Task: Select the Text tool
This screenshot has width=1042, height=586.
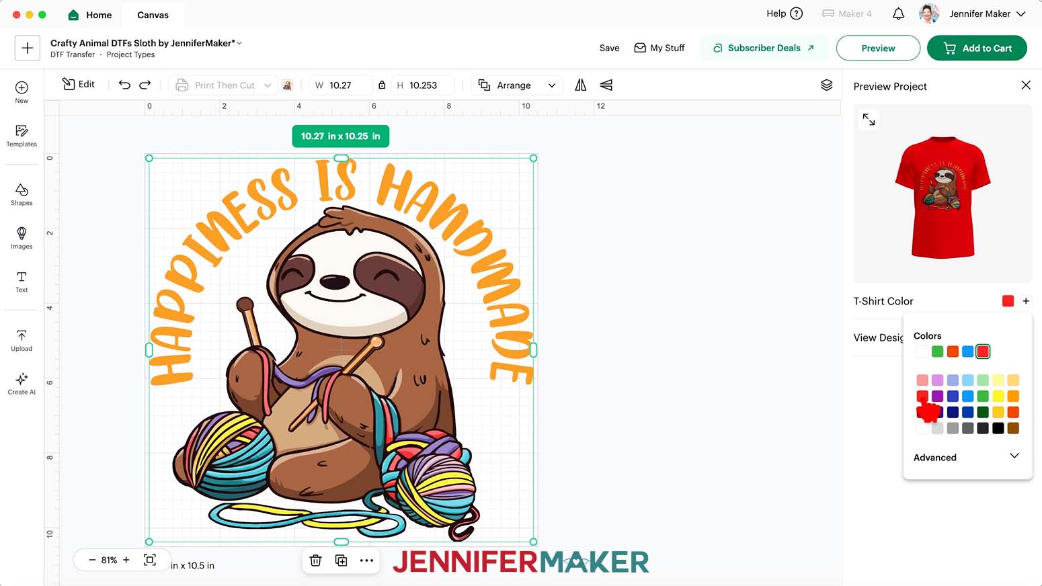Action: (22, 282)
